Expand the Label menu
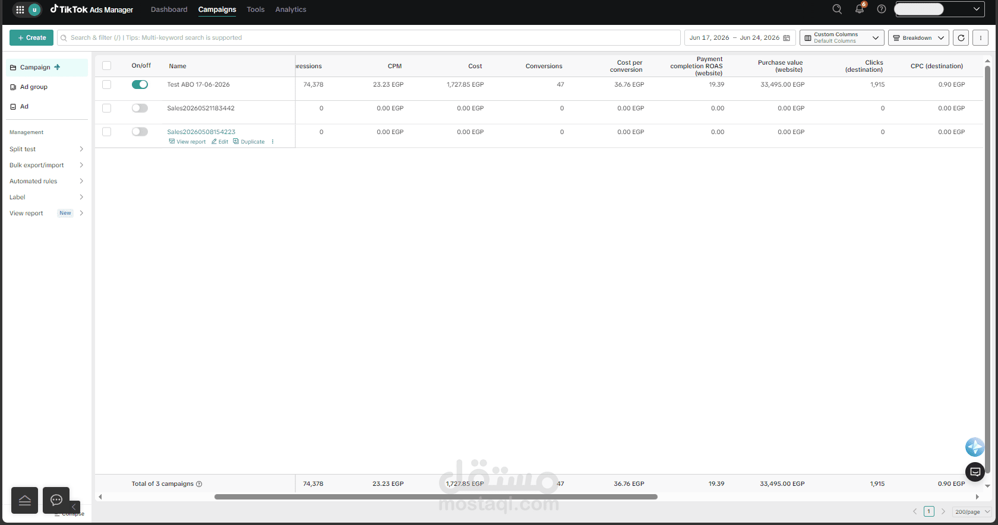The image size is (998, 525). point(46,197)
